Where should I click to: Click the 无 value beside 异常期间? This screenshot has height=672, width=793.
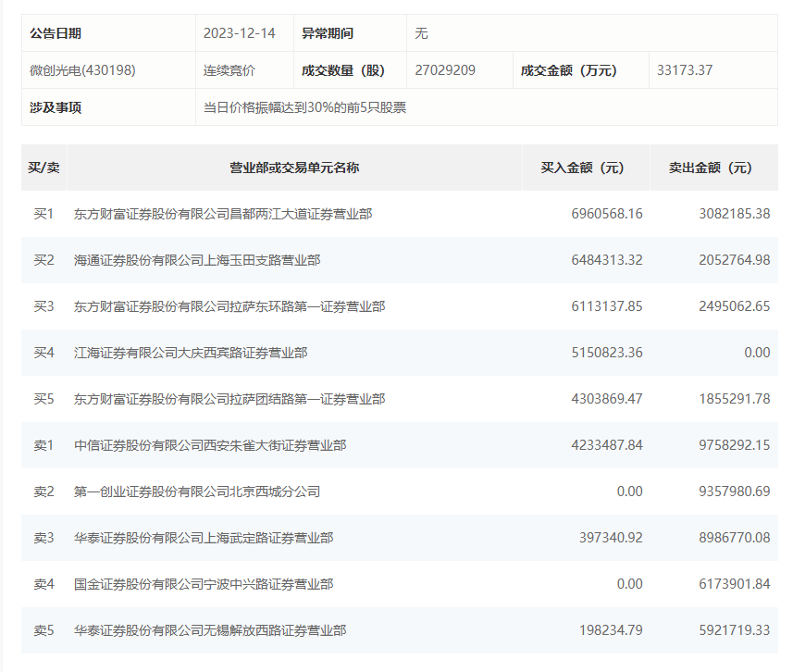[421, 33]
